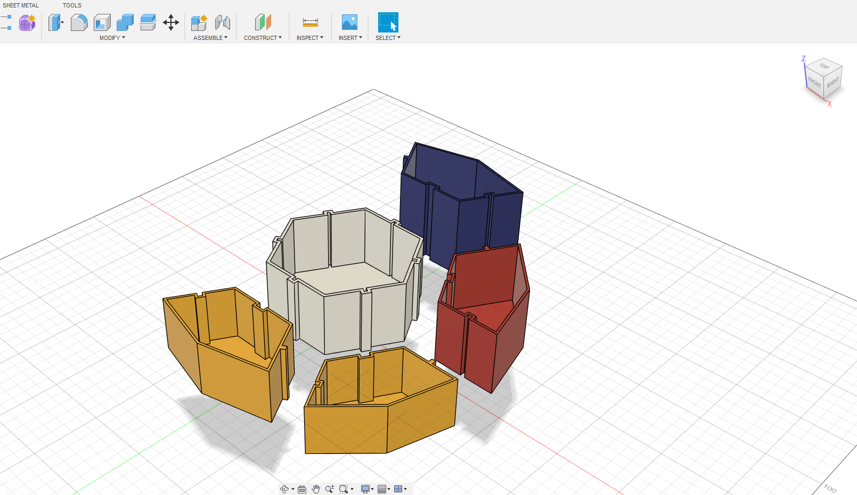Image resolution: width=857 pixels, height=495 pixels.
Task: Select the Press Pull tool
Action: pos(56,22)
